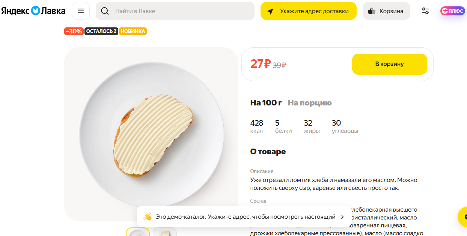The height and width of the screenshot is (236, 467).
Task: Click the main bread-and-butter product image
Action: click(x=151, y=134)
